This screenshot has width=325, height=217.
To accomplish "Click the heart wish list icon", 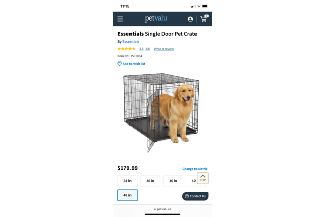I will (x=120, y=64).
